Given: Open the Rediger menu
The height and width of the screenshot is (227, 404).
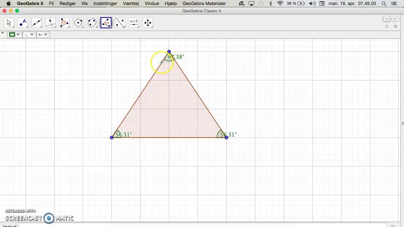Looking at the screenshot, I should coord(68,3).
